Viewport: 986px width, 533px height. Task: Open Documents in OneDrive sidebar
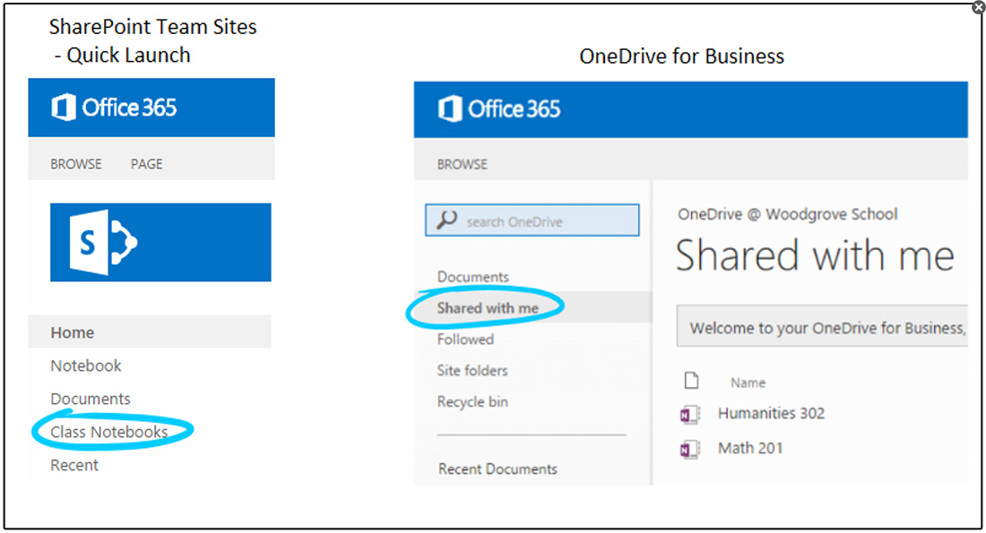point(473,277)
